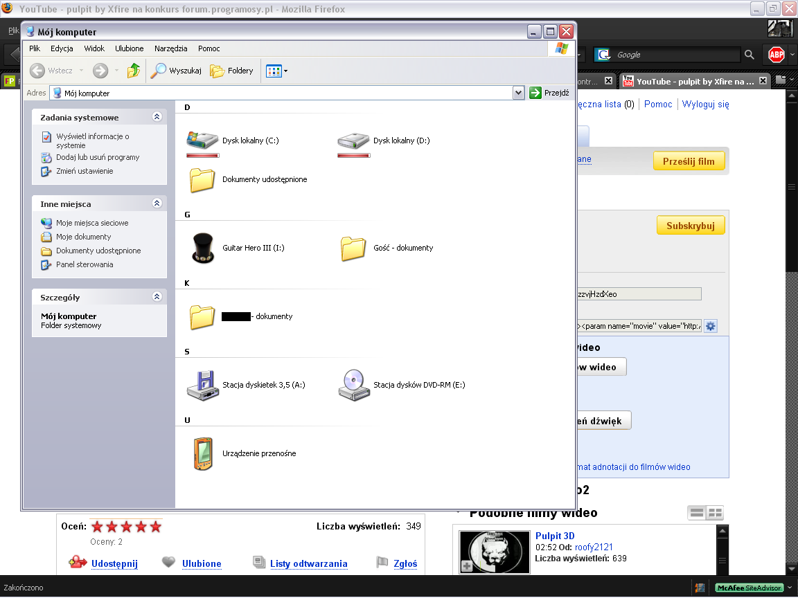This screenshot has width=798, height=598.
Task: Click the Przejdź go button
Action: click(549, 93)
